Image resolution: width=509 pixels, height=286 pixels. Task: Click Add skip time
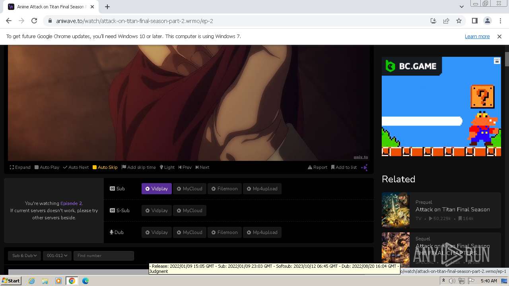pyautogui.click(x=139, y=167)
